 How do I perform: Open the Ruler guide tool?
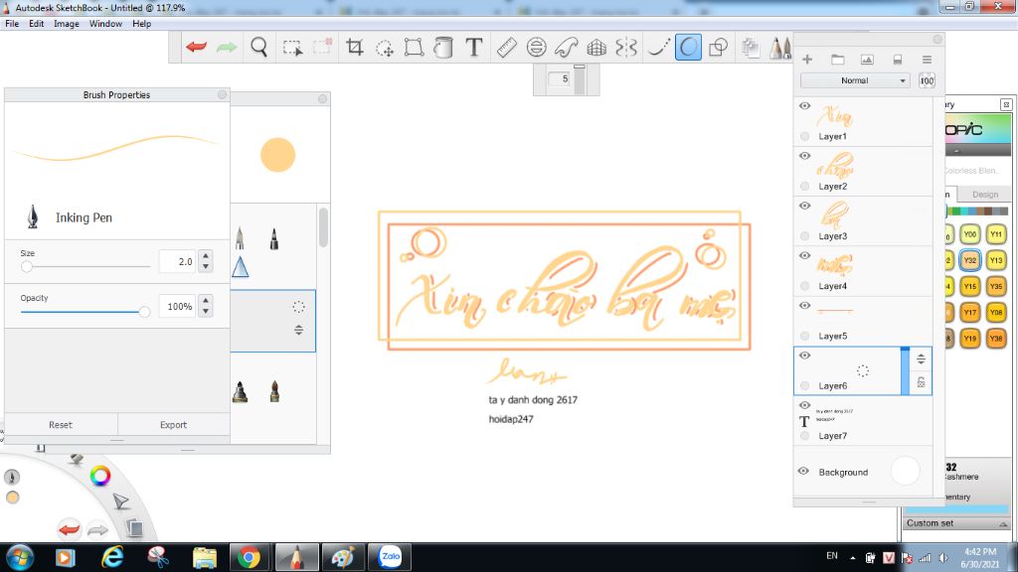tap(506, 48)
